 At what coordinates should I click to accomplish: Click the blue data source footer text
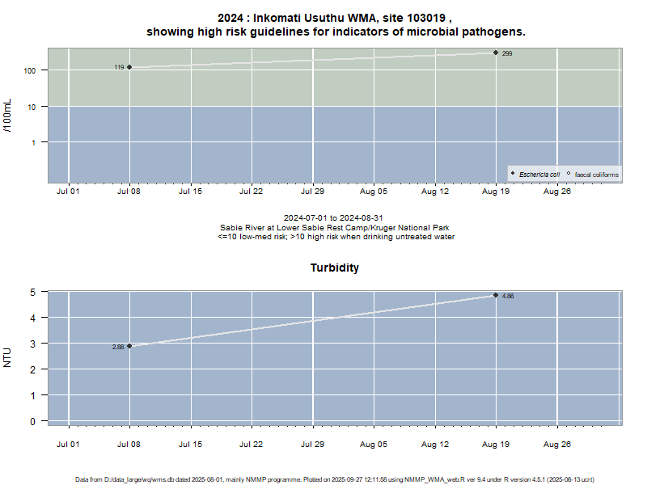click(x=335, y=479)
